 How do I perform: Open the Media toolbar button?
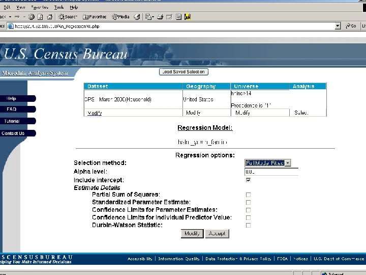pos(120,17)
